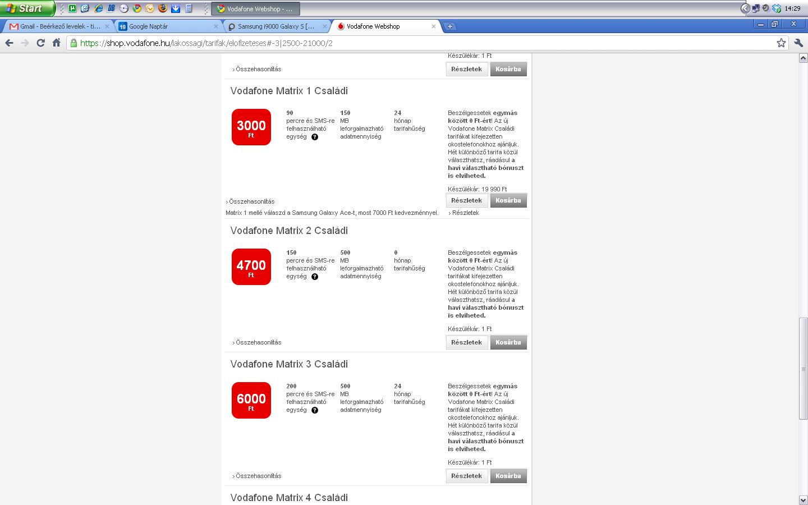Select the Vodafone Webshop tab

tap(385, 26)
